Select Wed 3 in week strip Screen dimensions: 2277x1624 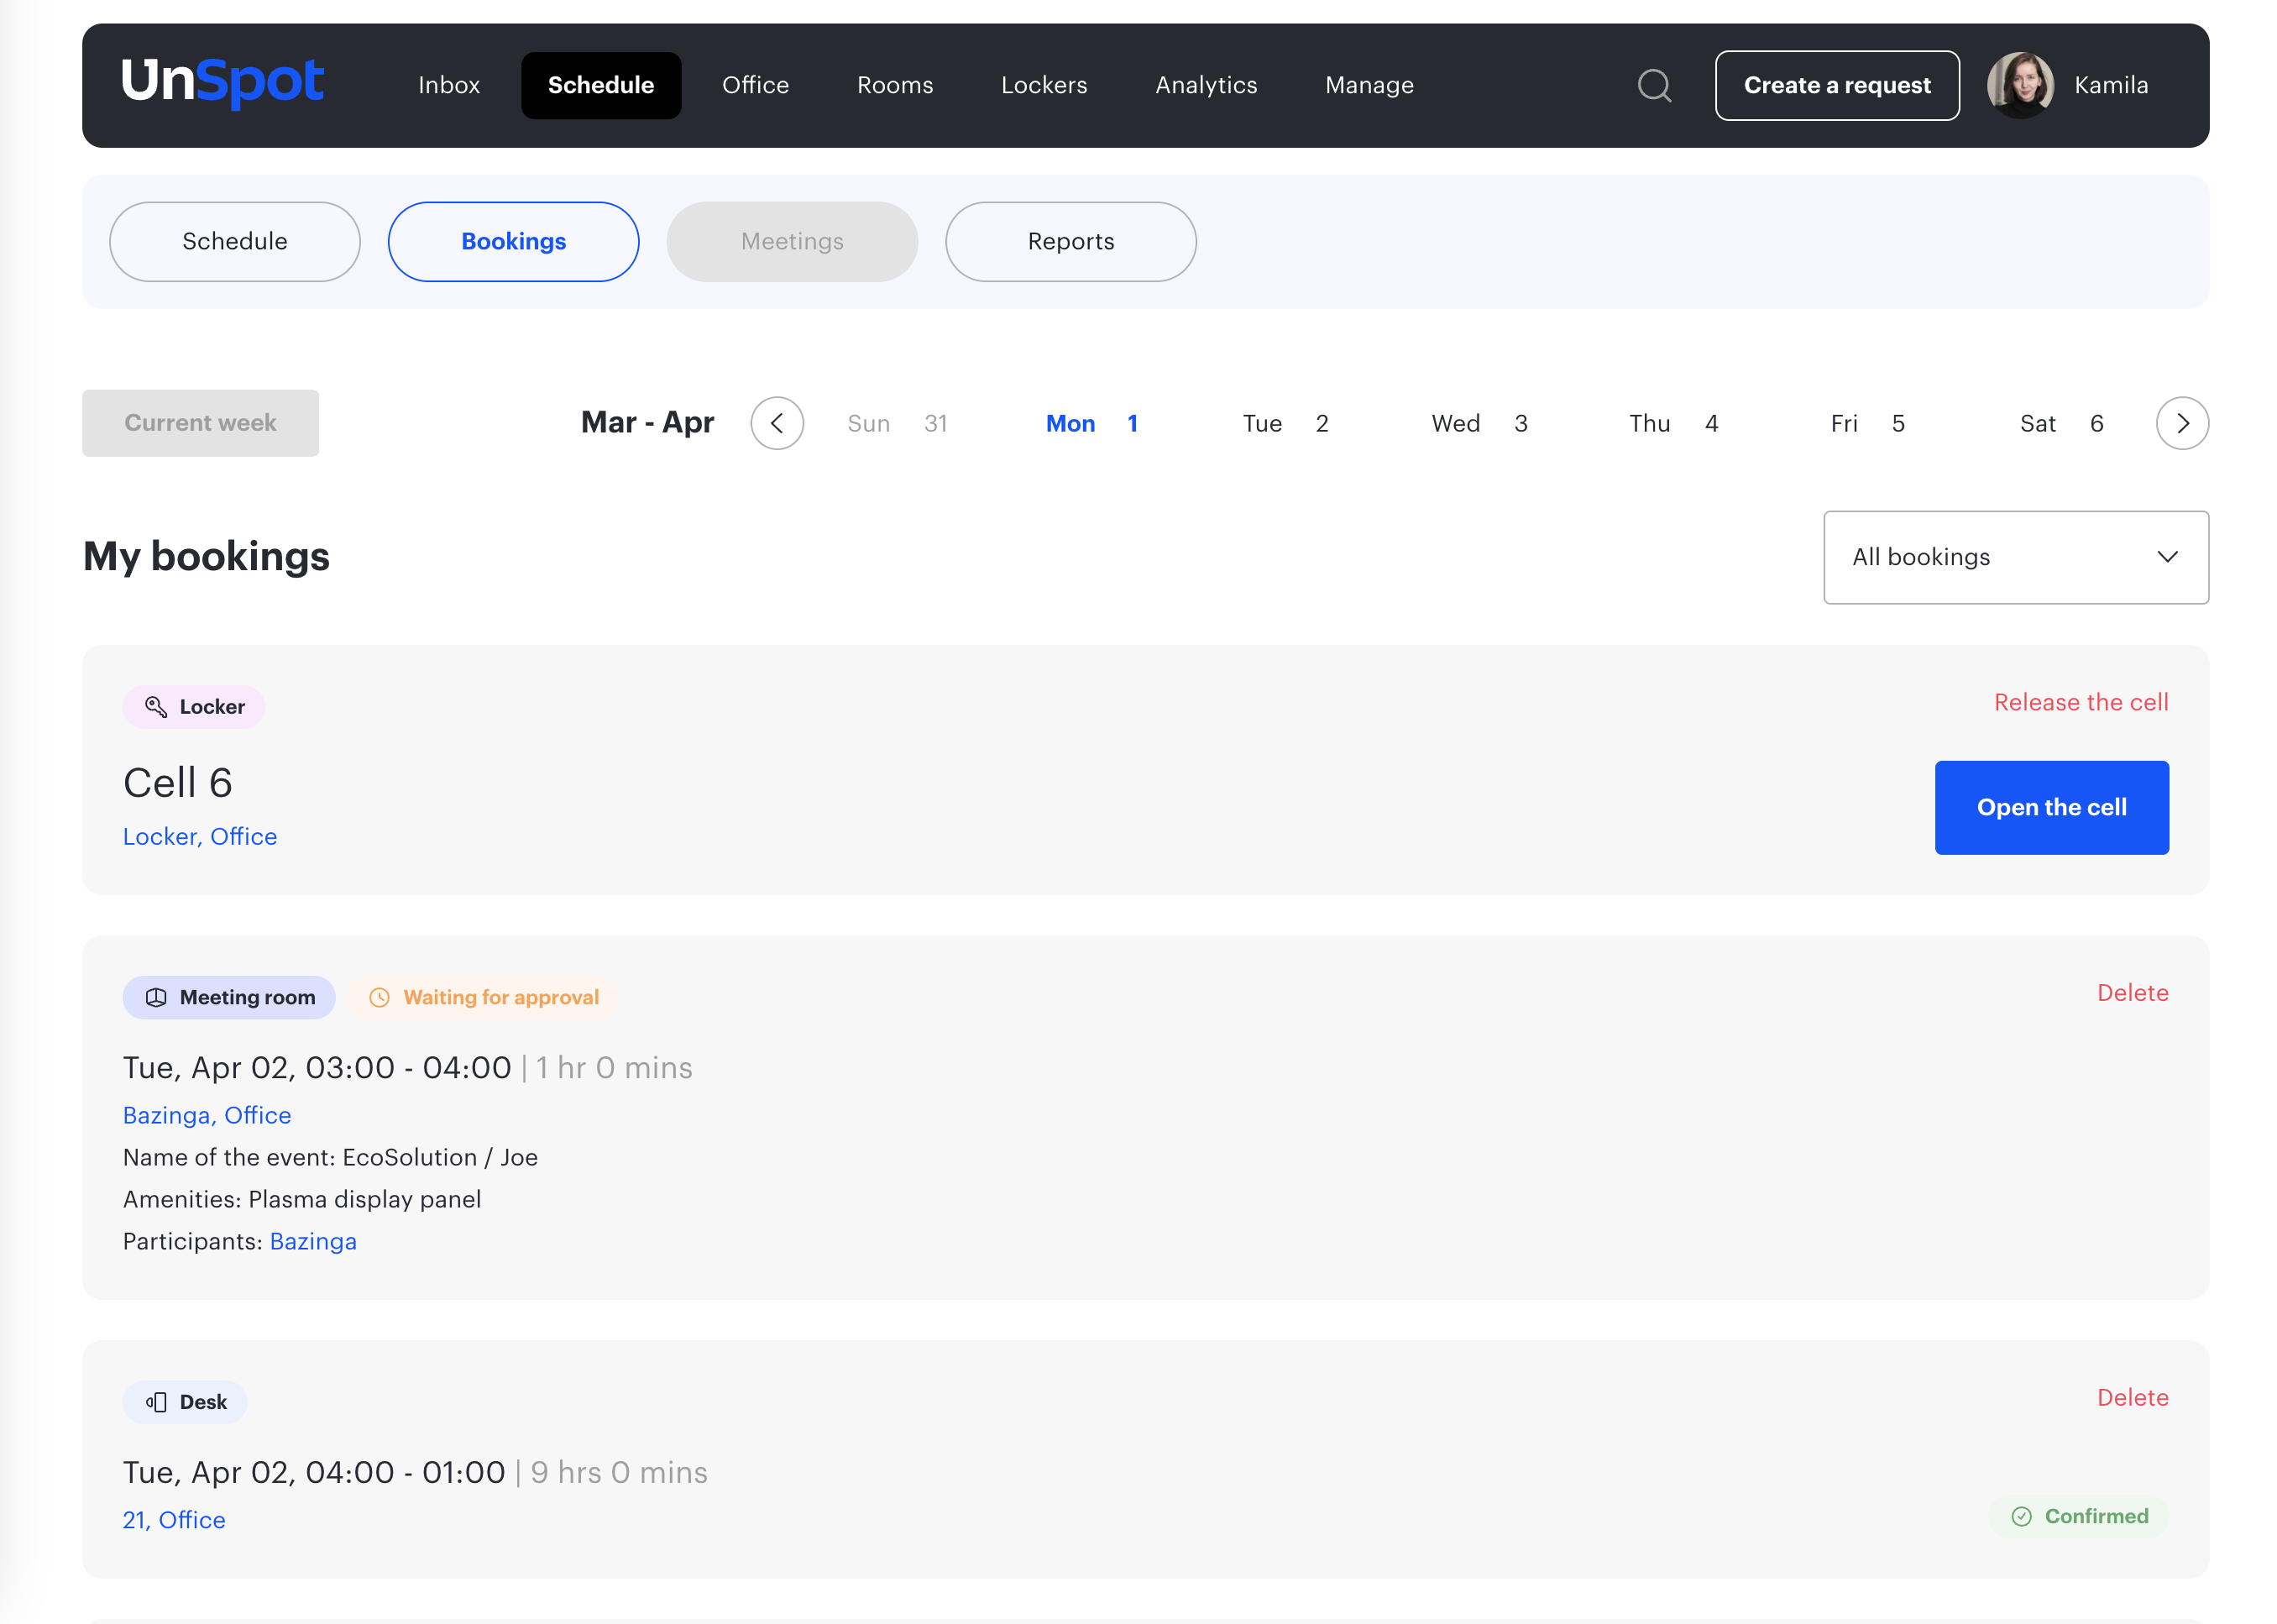coord(1479,423)
